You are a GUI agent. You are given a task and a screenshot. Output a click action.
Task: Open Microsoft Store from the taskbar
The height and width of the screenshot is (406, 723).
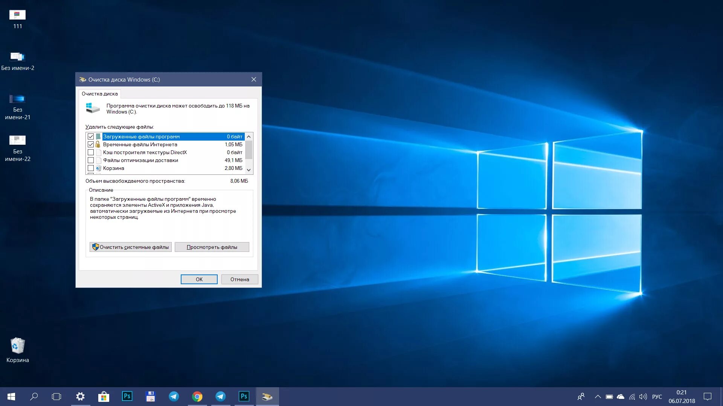[104, 397]
